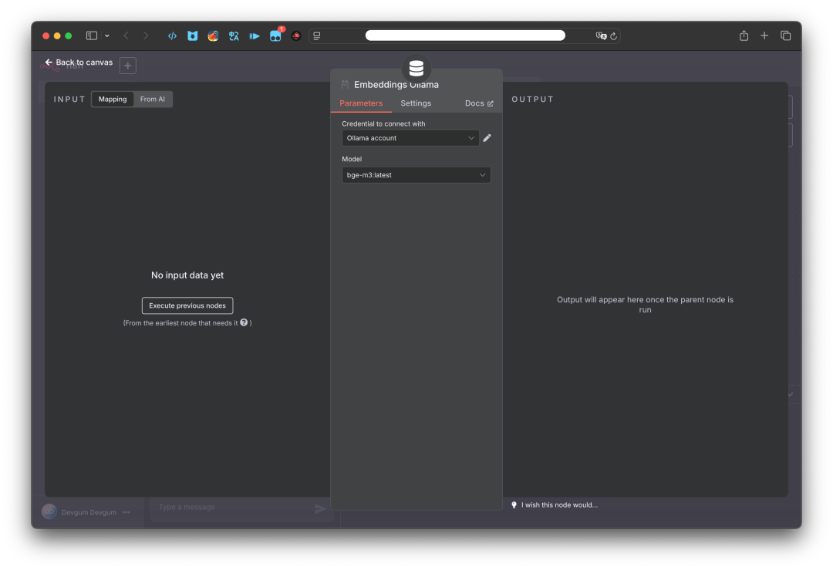Switch to the Settings tab

coord(416,103)
